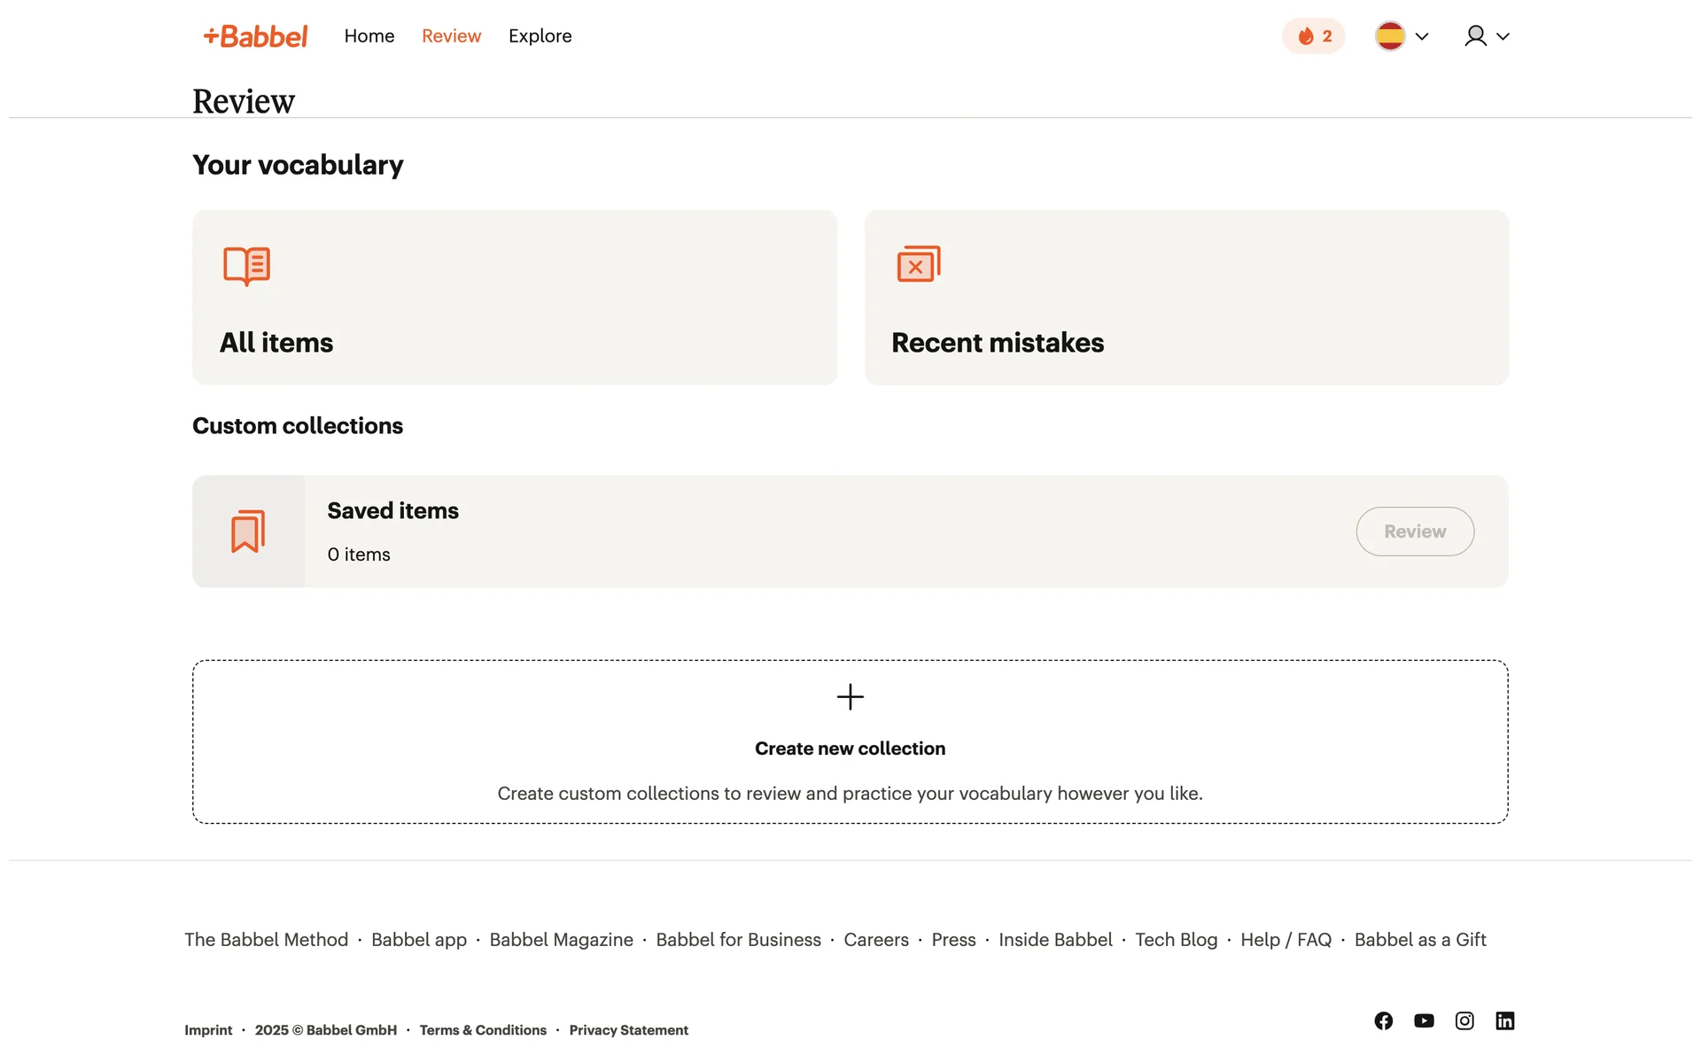Click the Babbel logo

255,36
